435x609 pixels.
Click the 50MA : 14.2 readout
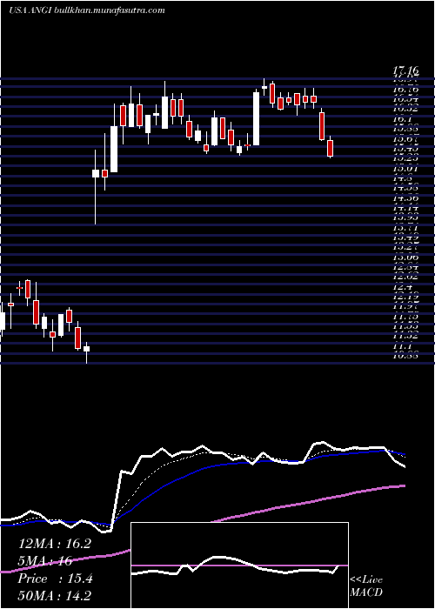point(55,596)
